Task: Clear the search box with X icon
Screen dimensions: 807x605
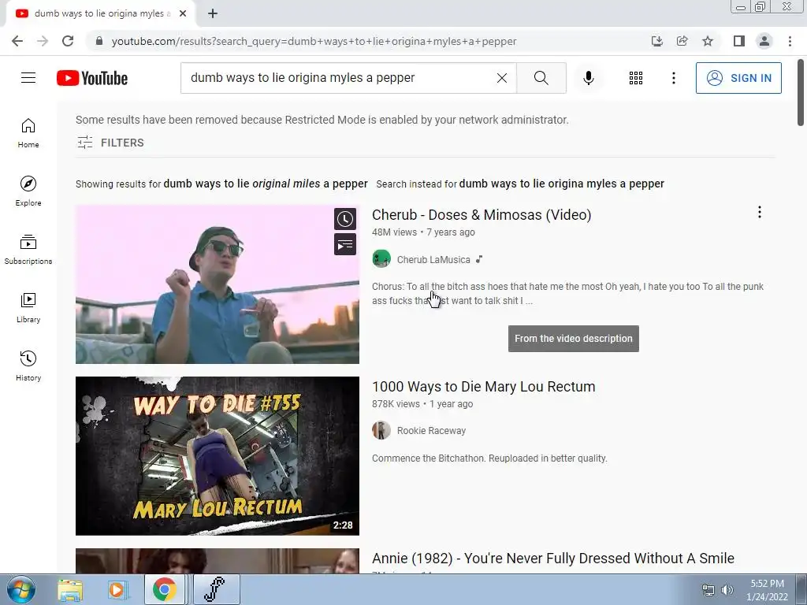Action: pyautogui.click(x=502, y=78)
